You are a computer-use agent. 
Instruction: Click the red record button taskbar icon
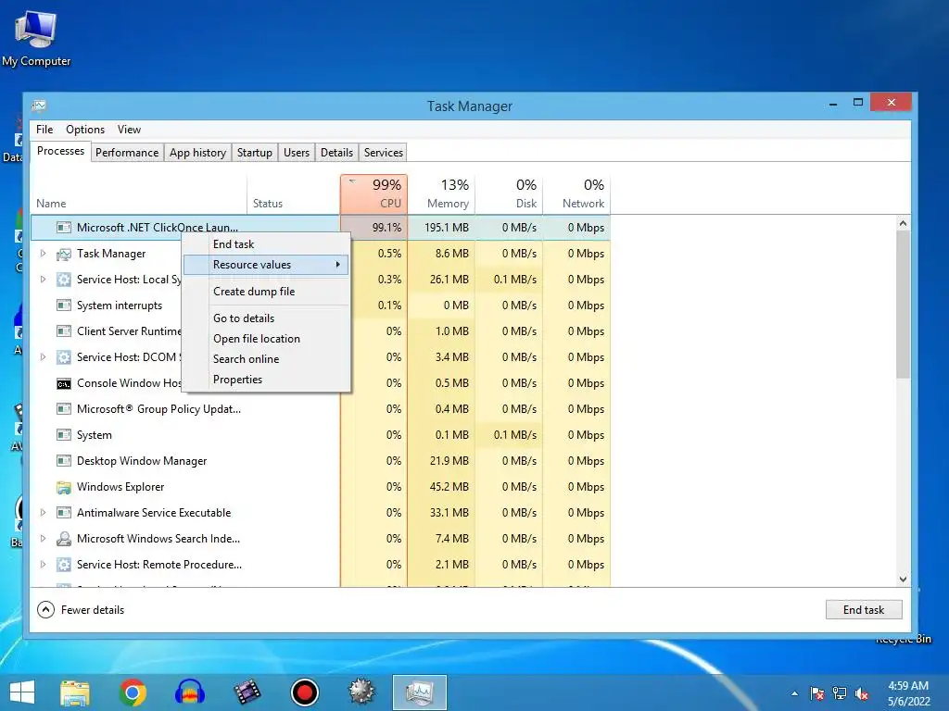tap(304, 692)
